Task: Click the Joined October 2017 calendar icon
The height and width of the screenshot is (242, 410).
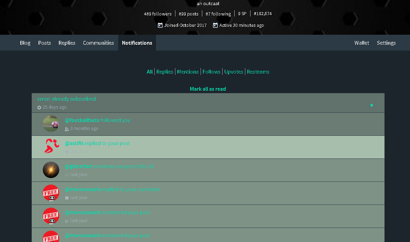Action: pos(160,25)
